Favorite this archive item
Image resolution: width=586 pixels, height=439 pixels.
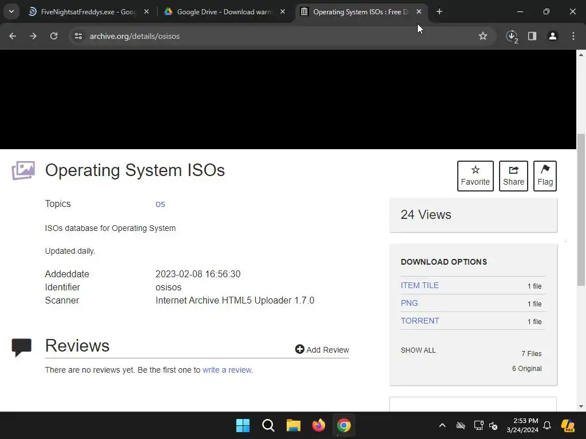coord(476,176)
